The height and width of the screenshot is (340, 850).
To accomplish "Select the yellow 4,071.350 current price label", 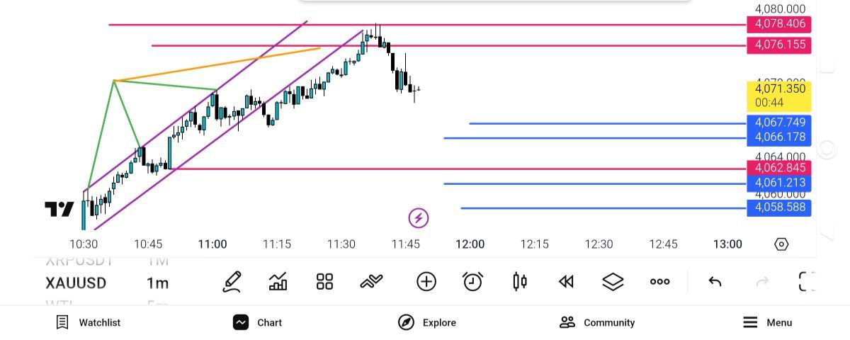I will tap(779, 96).
